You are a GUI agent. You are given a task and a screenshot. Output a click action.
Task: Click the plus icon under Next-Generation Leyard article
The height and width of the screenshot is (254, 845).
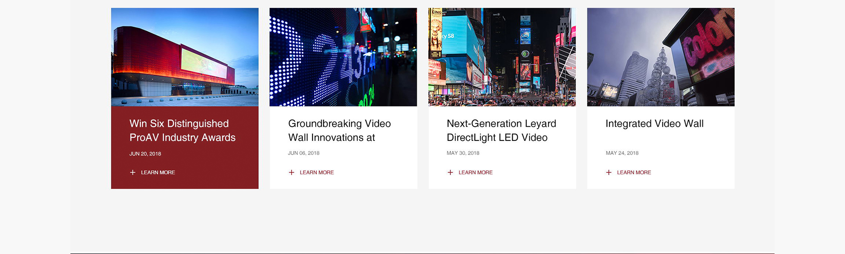click(450, 173)
